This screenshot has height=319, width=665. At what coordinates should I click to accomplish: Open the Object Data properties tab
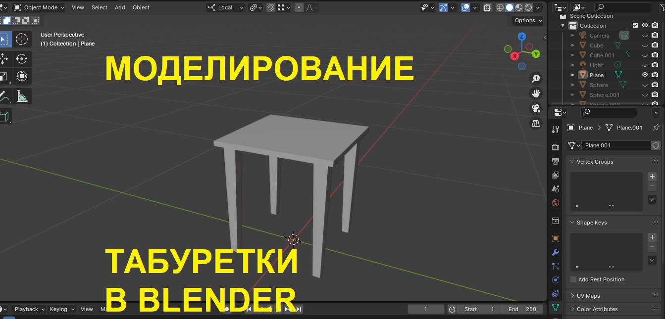556,308
